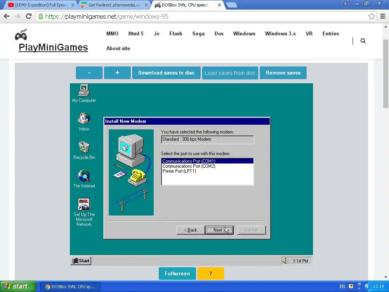This screenshot has height=292, width=389.
Task: Open the Sega menu item
Action: pyautogui.click(x=198, y=33)
